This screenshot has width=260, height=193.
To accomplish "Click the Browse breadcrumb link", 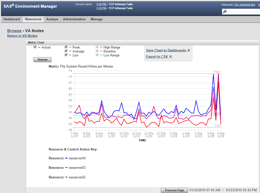I will pos(14,31).
